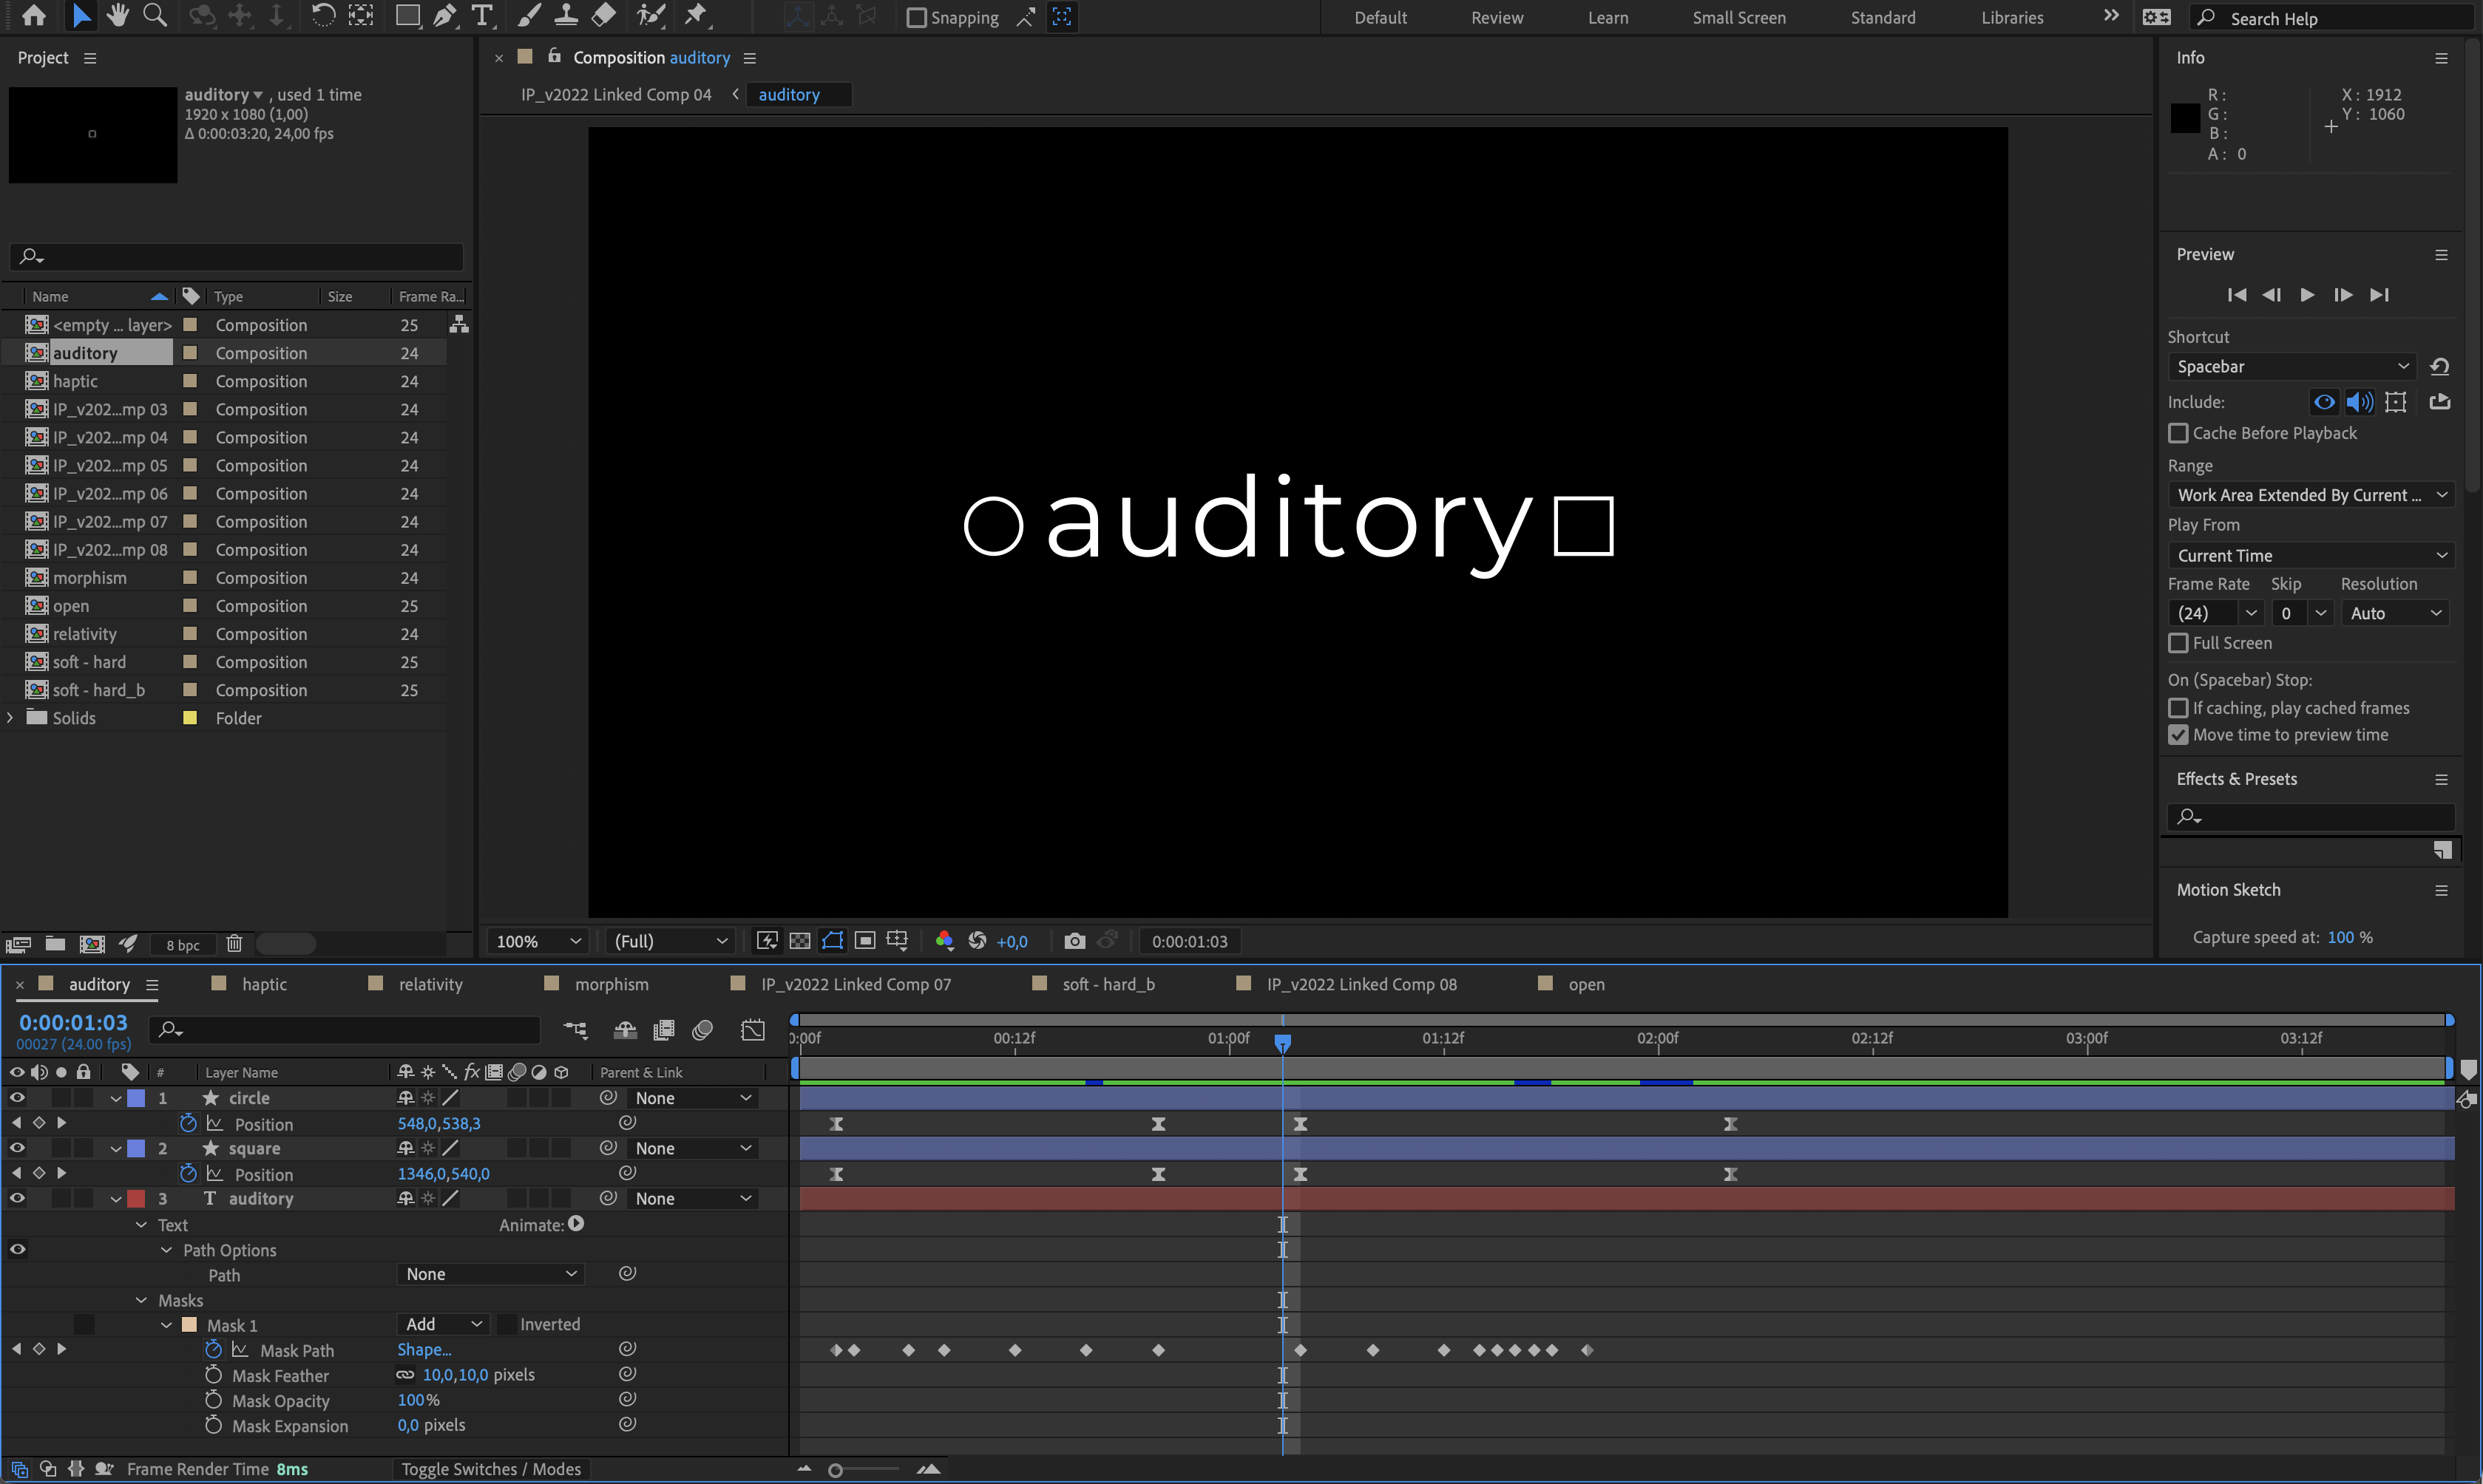Enable the Snapping checkbox
Screen dimensions: 2483x1484
(x=916, y=18)
